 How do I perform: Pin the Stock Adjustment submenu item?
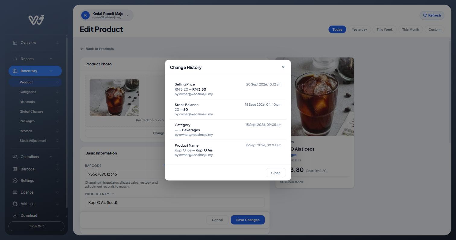tap(57, 141)
